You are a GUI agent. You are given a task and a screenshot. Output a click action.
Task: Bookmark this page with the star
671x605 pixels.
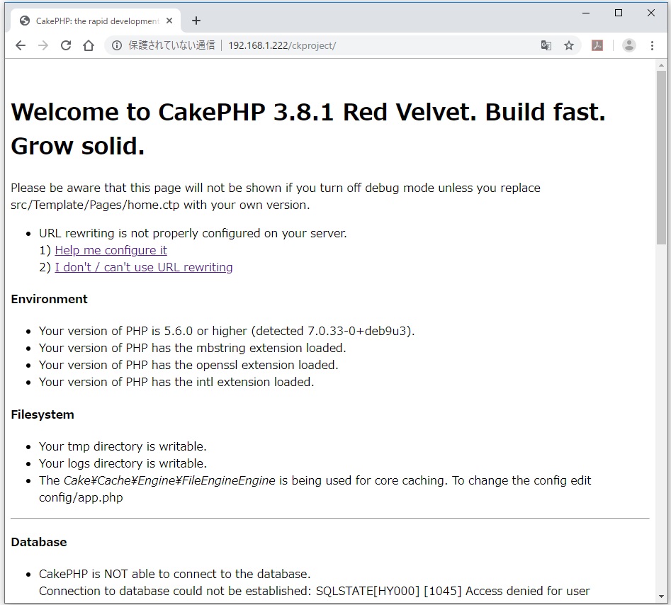(x=569, y=45)
